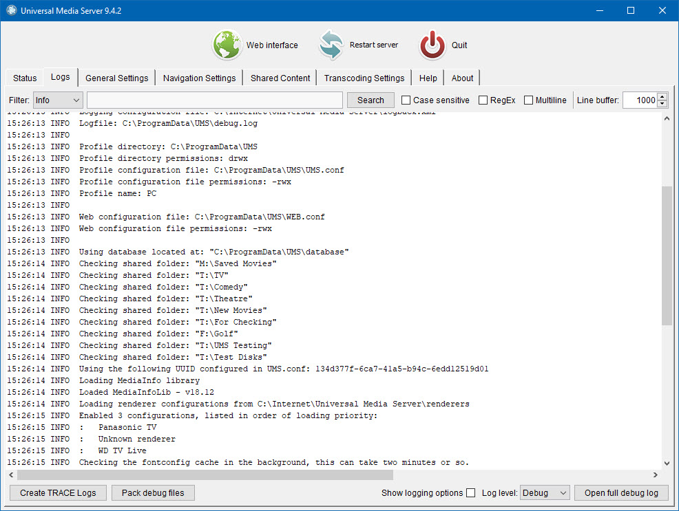Tick the Show logging options checkbox
679x511 pixels.
[x=471, y=493]
